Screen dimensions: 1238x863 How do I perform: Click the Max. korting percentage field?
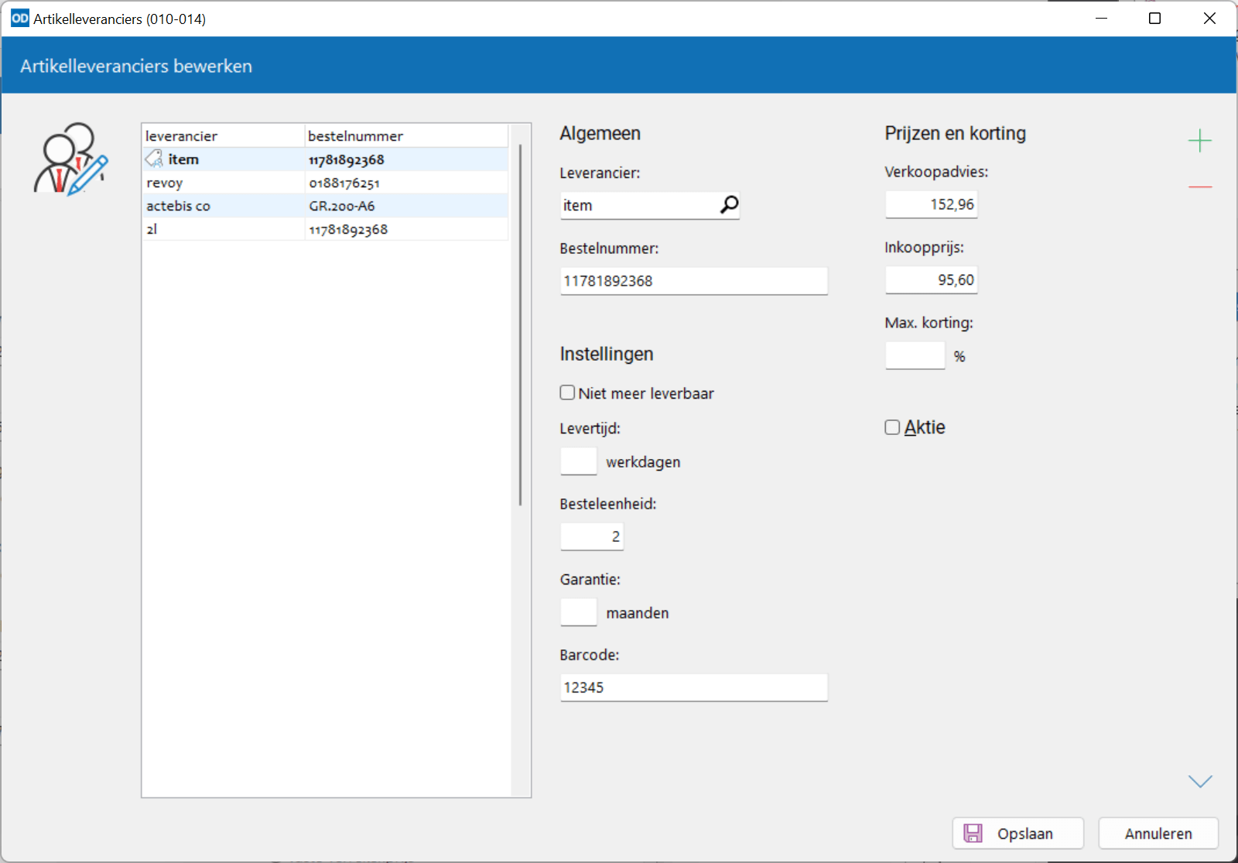(915, 356)
